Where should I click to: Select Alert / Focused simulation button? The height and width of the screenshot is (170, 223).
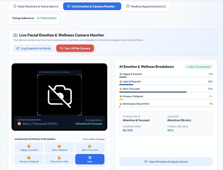90,147
